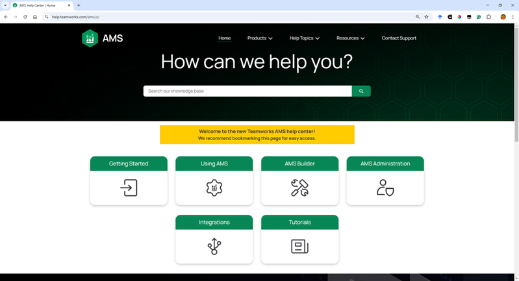Open the browser zoom magnifier in address bar
Screen dimensions: 519x281
click(x=418, y=17)
